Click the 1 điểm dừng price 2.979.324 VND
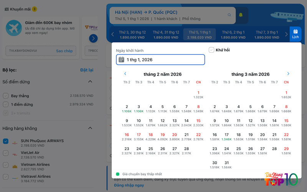The image size is (307, 192). [x=81, y=104]
